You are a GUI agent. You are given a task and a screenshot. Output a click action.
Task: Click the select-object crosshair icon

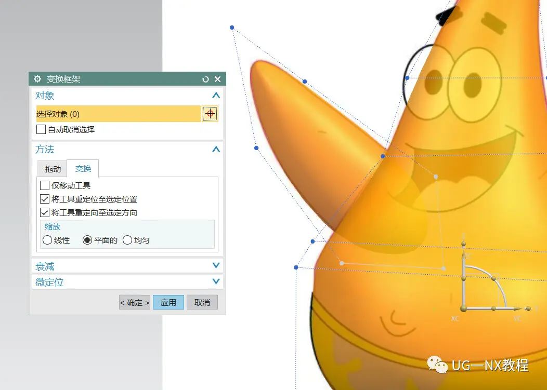click(x=210, y=114)
